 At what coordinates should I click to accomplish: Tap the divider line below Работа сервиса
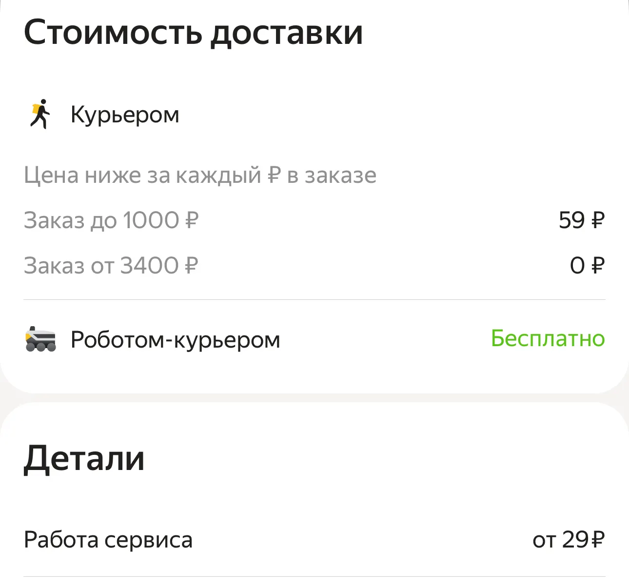pyautogui.click(x=314, y=577)
